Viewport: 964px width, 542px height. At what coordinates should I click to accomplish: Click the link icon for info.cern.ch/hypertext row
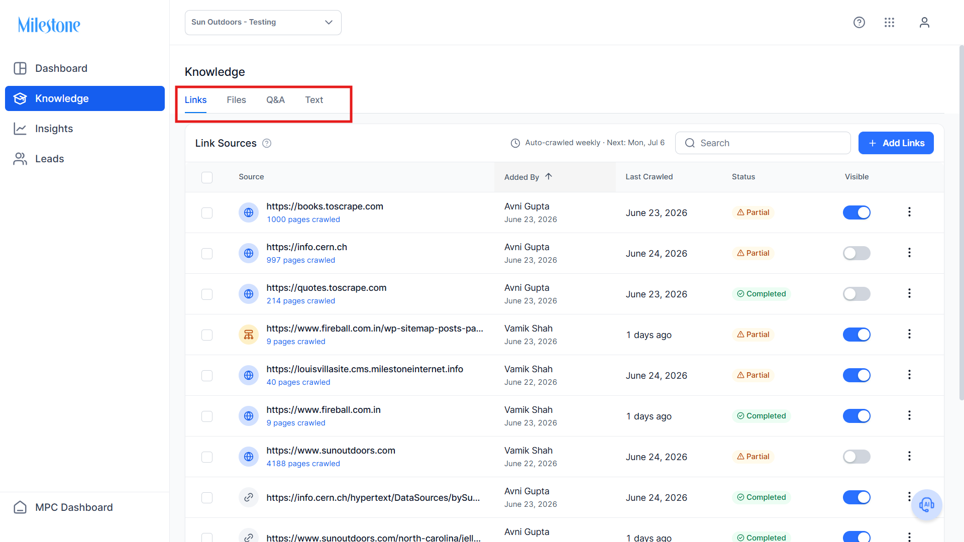pyautogui.click(x=249, y=497)
